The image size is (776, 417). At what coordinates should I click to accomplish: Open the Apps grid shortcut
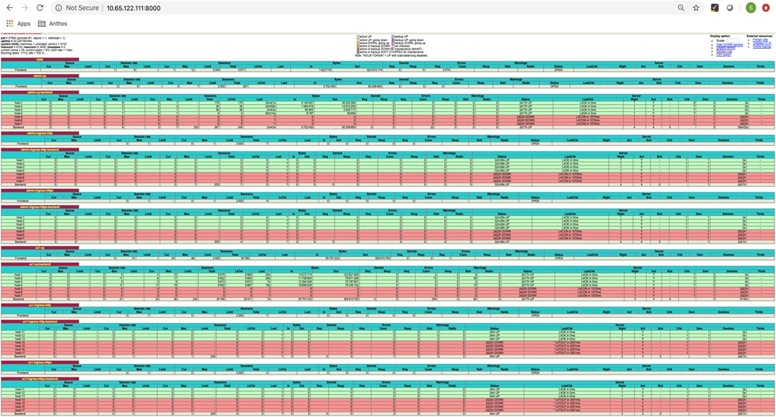pos(18,23)
